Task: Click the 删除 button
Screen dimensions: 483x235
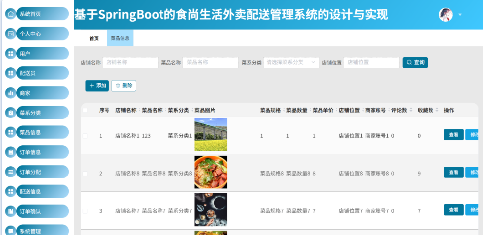Action: point(124,86)
